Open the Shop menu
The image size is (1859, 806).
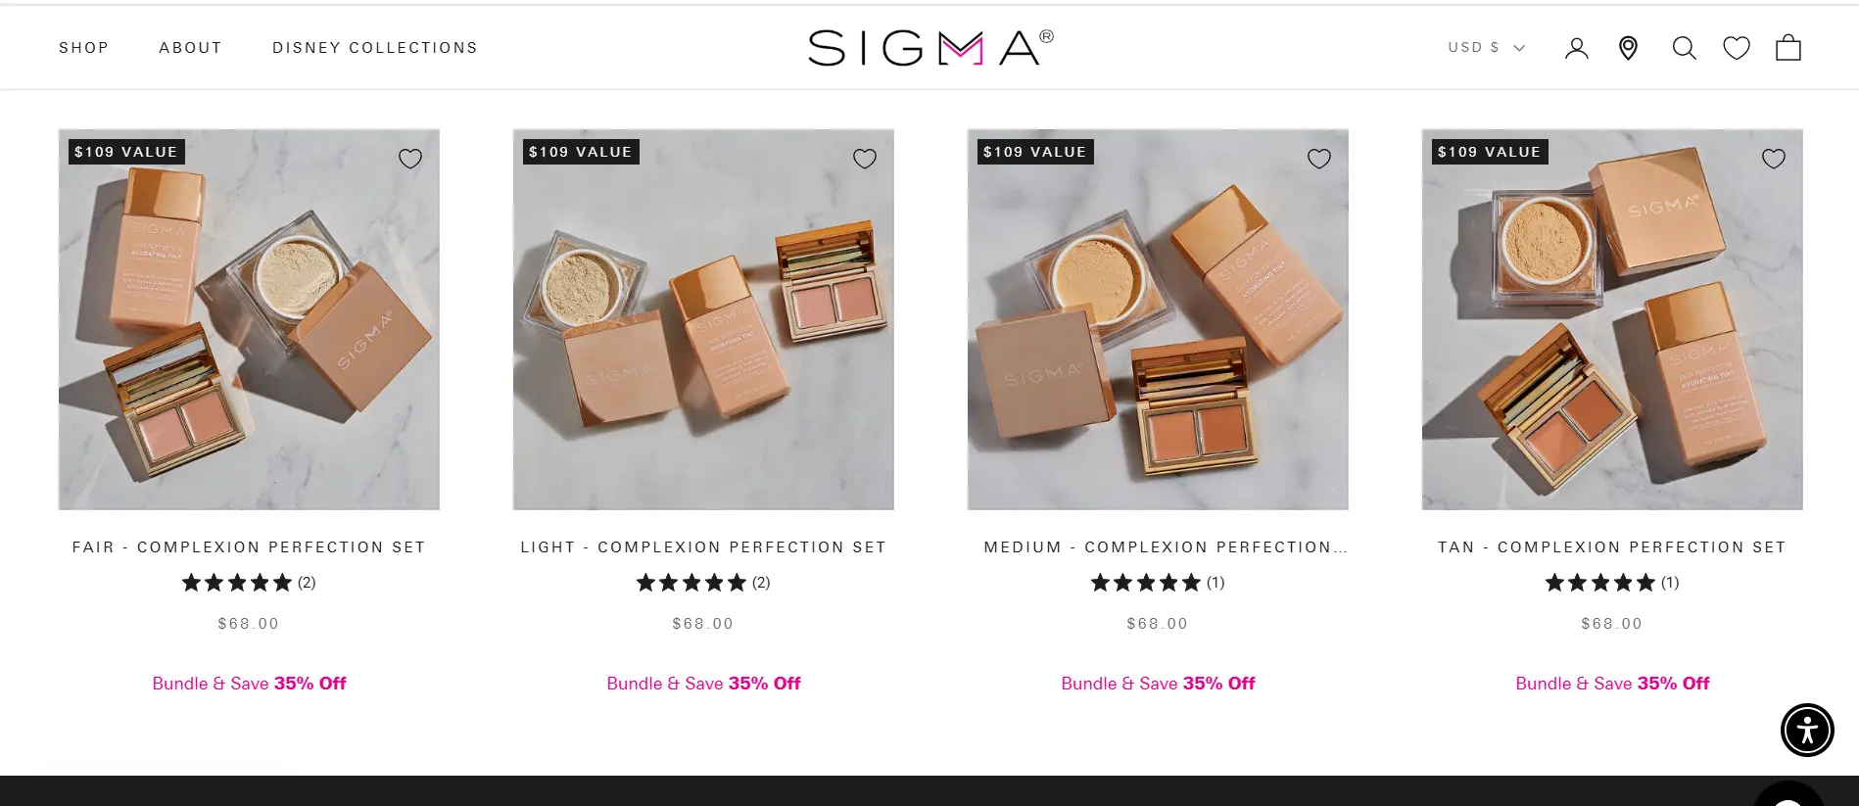coord(84,48)
